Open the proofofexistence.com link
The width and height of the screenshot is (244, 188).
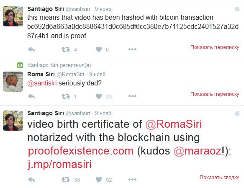tap(81, 151)
